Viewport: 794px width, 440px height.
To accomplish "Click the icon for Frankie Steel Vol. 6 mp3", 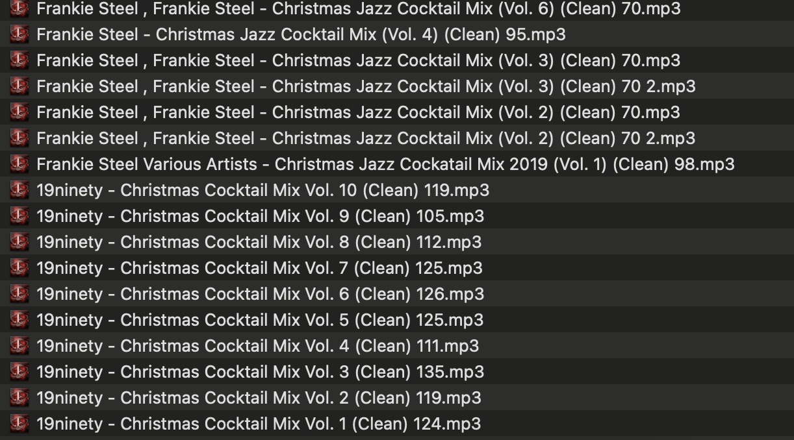I will [x=19, y=8].
